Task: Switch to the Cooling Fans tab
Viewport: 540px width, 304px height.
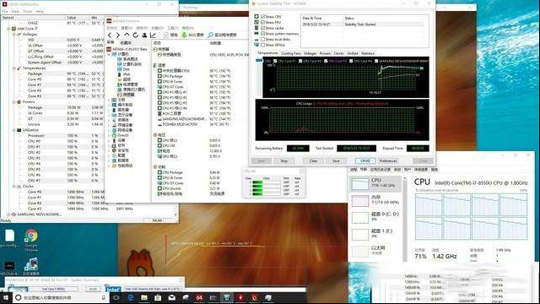Action: (x=291, y=53)
